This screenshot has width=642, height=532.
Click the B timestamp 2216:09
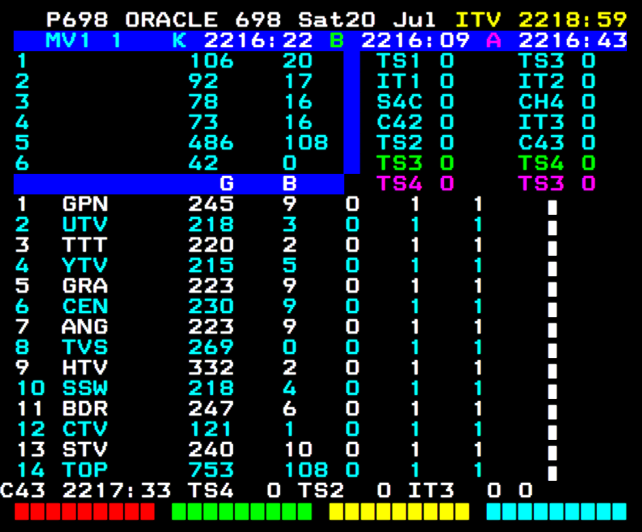(415, 40)
